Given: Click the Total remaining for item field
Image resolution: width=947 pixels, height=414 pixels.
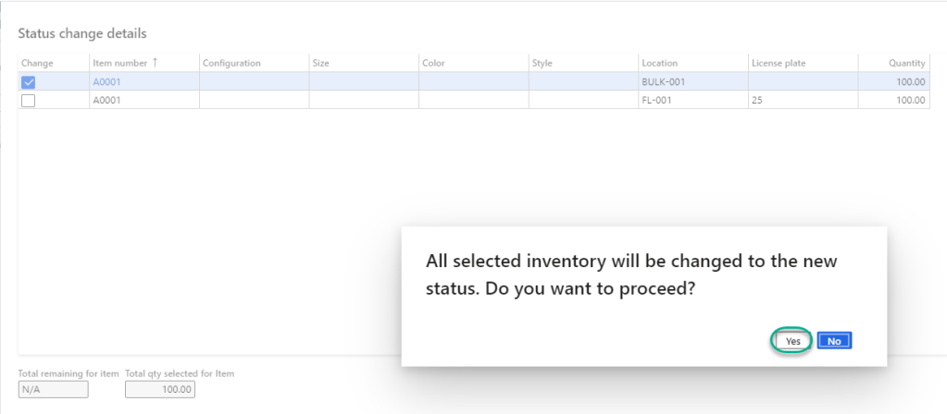Looking at the screenshot, I should point(54,390).
